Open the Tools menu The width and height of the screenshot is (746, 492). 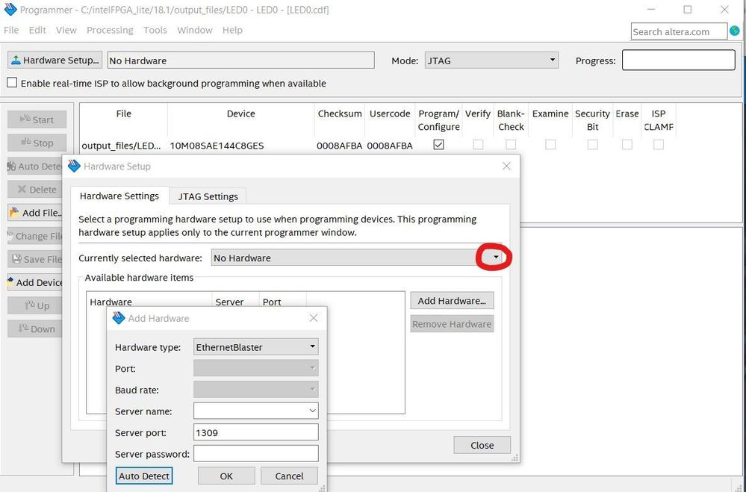155,30
